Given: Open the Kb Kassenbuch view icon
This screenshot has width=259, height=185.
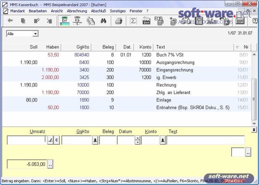Looking at the screenshot, I should (77, 21).
